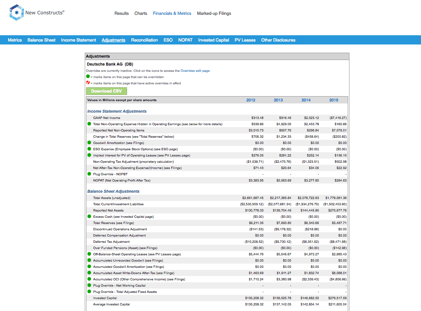
Task: Click green override dot for Accumulated OCI
Action: [89, 279]
